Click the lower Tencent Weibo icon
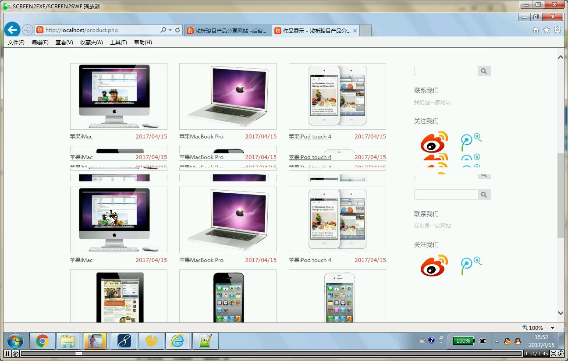Screen dimensions: 568x361 point(471,265)
